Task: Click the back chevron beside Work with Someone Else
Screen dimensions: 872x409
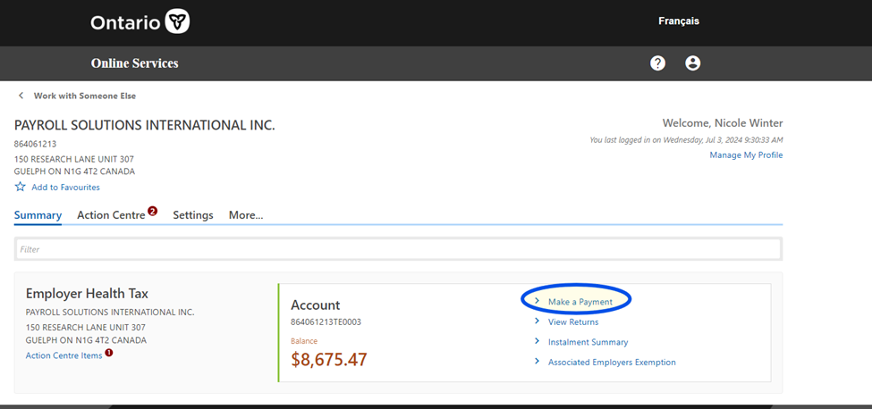Action: pos(21,96)
